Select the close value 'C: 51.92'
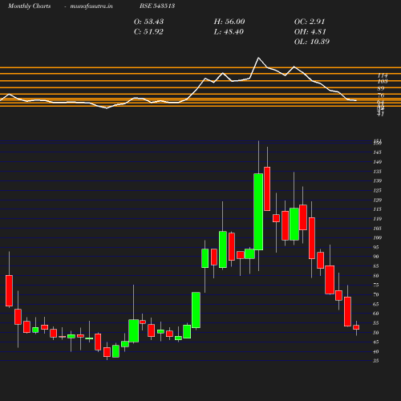 coord(148,31)
